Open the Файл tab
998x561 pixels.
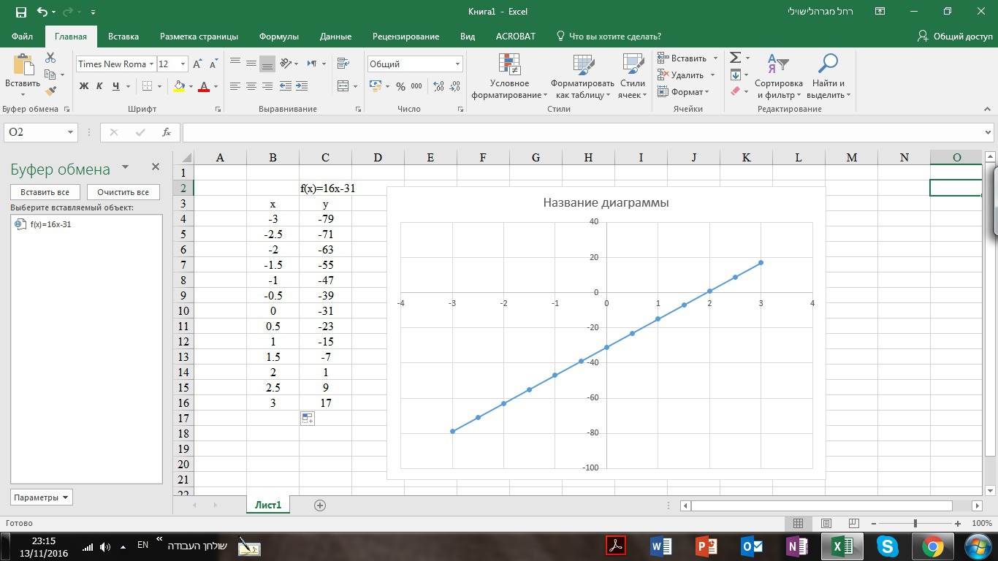pyautogui.click(x=22, y=36)
